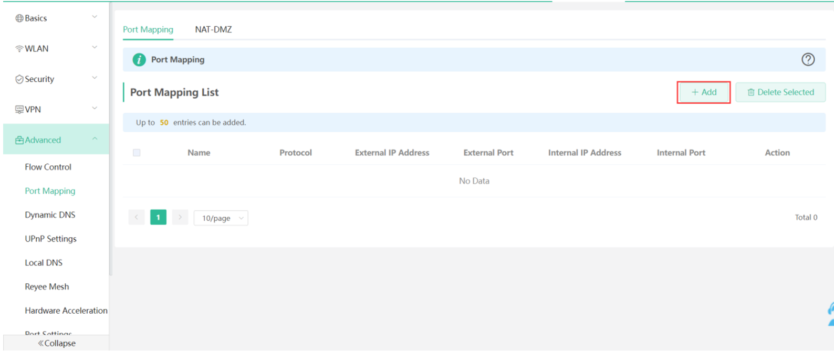Click the help question mark icon

pos(808,60)
